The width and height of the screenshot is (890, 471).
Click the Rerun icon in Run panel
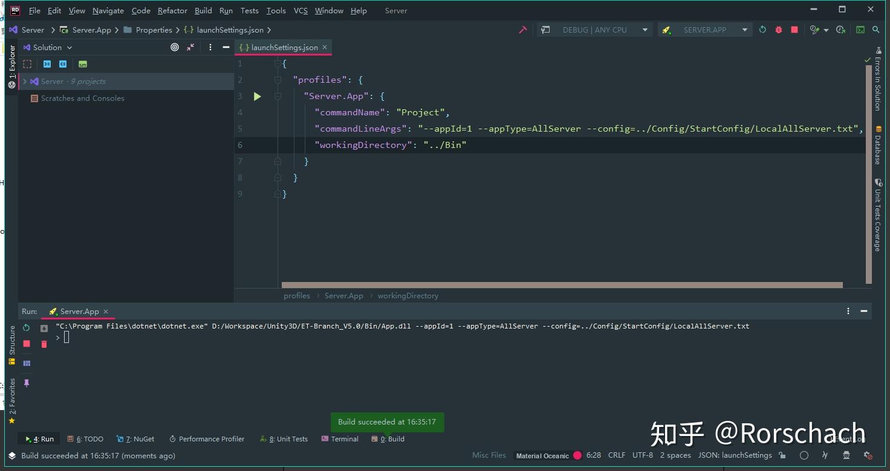point(26,328)
